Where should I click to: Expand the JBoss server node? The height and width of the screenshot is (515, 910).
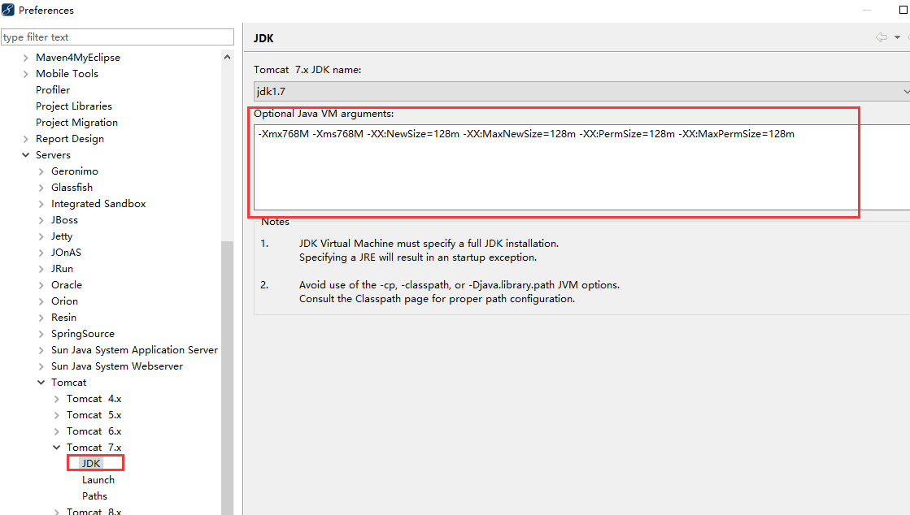41,220
